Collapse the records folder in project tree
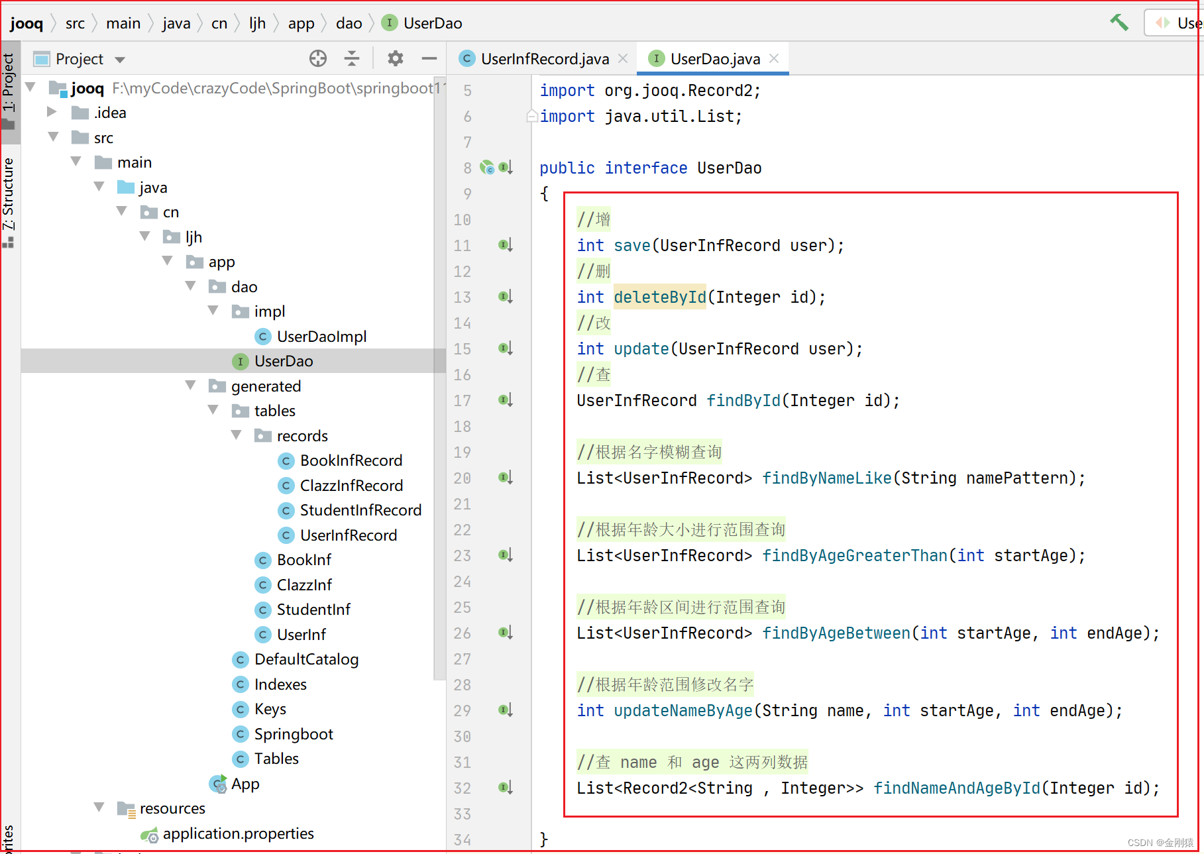1204x854 pixels. pyautogui.click(x=236, y=435)
